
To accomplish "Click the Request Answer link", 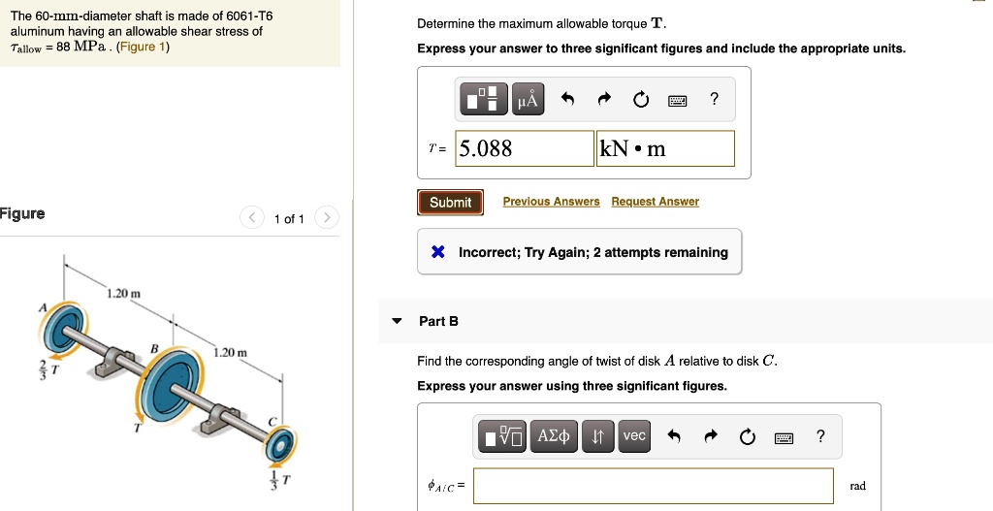I will coord(655,202).
